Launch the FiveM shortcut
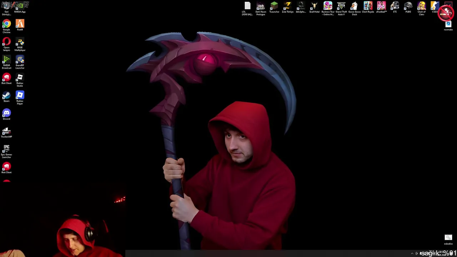This screenshot has width=457, height=257. pos(20,25)
